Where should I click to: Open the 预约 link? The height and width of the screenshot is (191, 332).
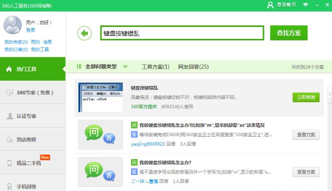tap(35, 42)
